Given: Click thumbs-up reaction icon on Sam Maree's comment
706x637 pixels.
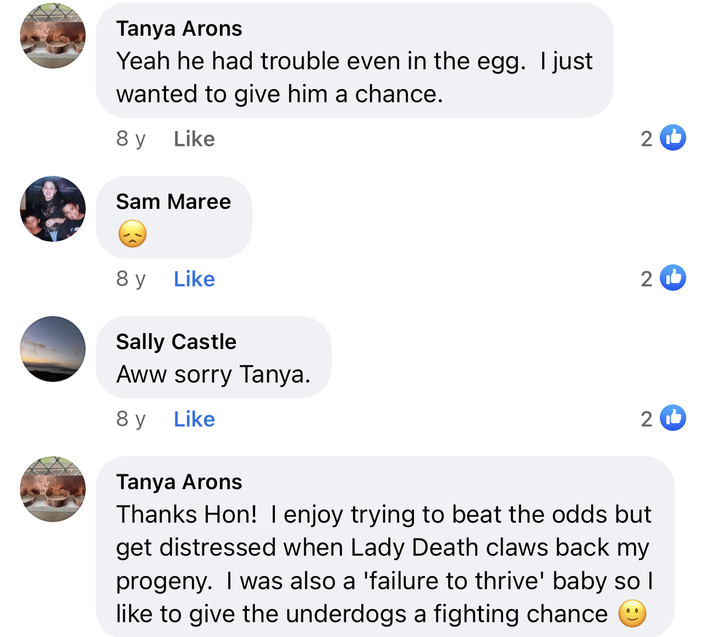Looking at the screenshot, I should (x=673, y=278).
